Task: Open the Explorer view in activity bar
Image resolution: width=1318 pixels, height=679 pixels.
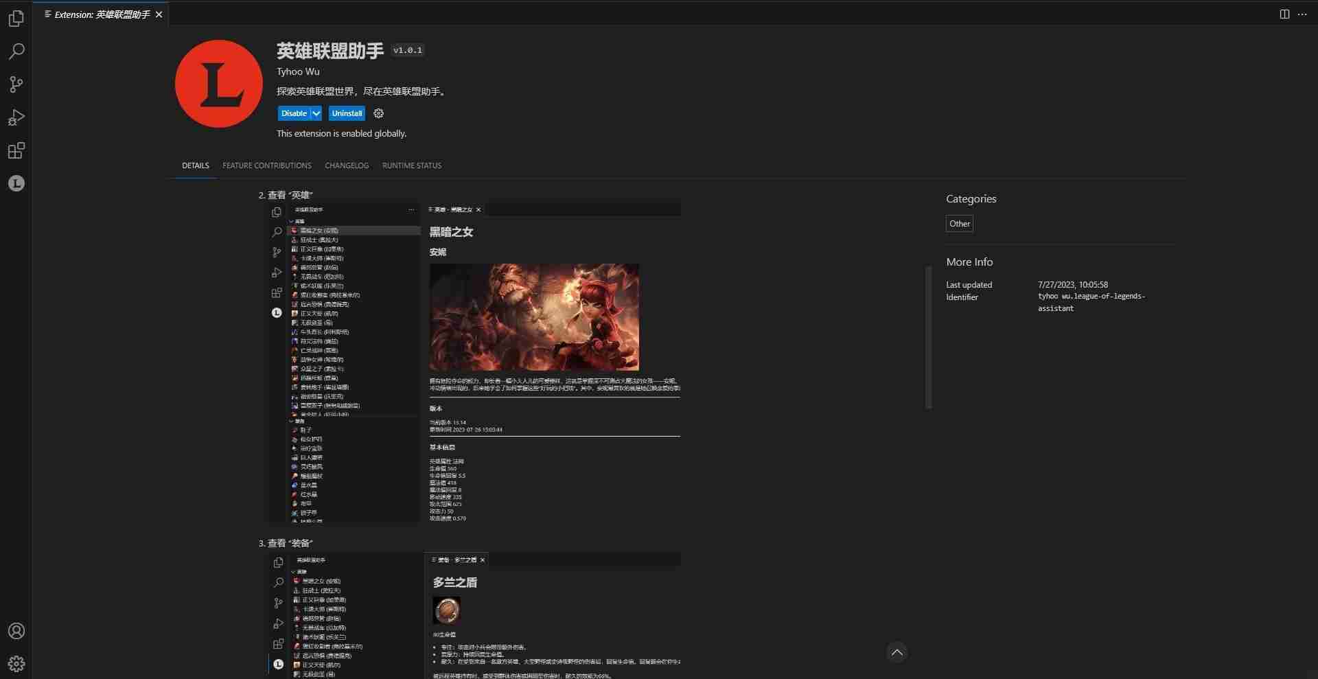Action: [x=16, y=19]
